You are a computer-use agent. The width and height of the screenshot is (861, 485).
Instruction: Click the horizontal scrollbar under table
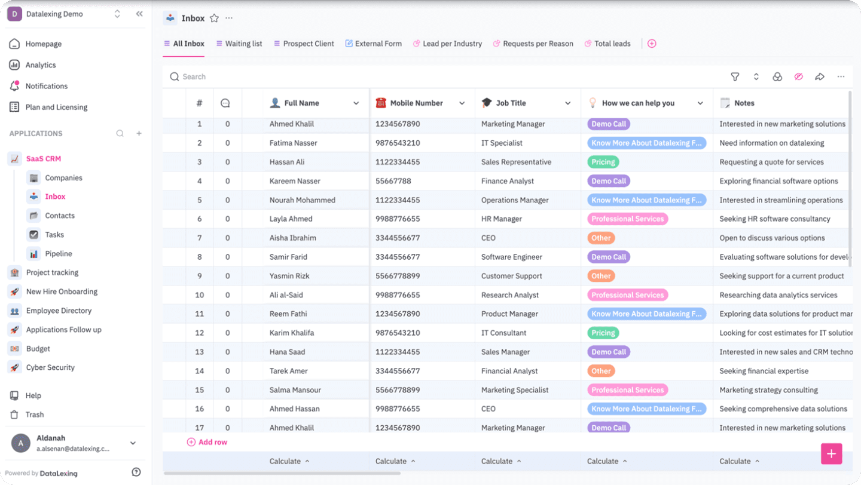pyautogui.click(x=282, y=473)
